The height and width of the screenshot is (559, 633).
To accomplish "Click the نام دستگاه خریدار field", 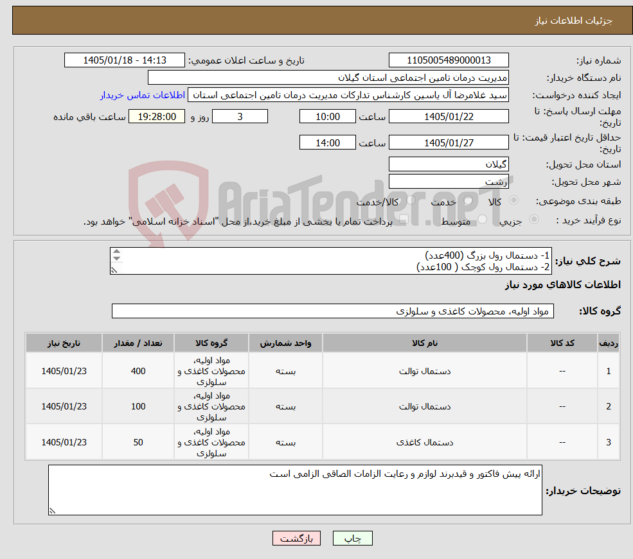I will [328, 78].
